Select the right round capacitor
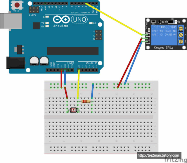 tap(44, 61)
